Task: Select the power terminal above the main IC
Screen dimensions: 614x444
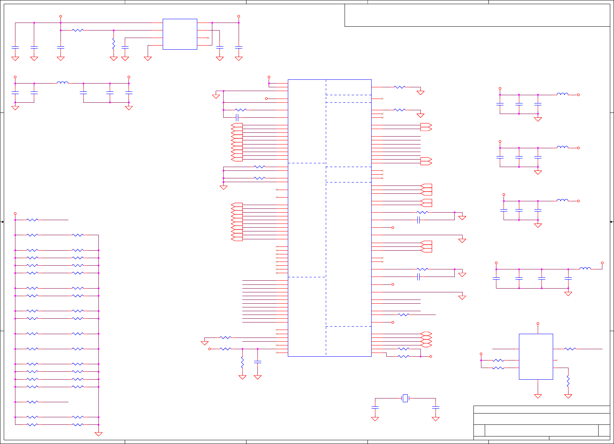Action: [x=269, y=77]
